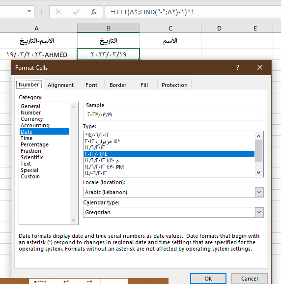281x284 pixels.
Task: Switch to the Font tab
Action: coord(91,85)
